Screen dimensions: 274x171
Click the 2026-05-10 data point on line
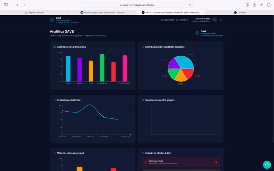(x=63, y=111)
